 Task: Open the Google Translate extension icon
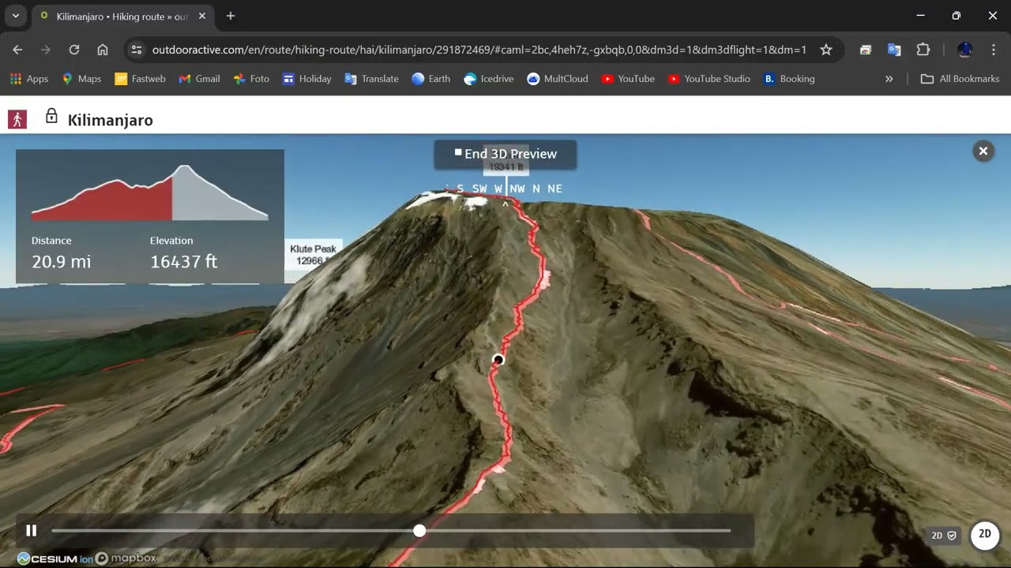pos(894,50)
